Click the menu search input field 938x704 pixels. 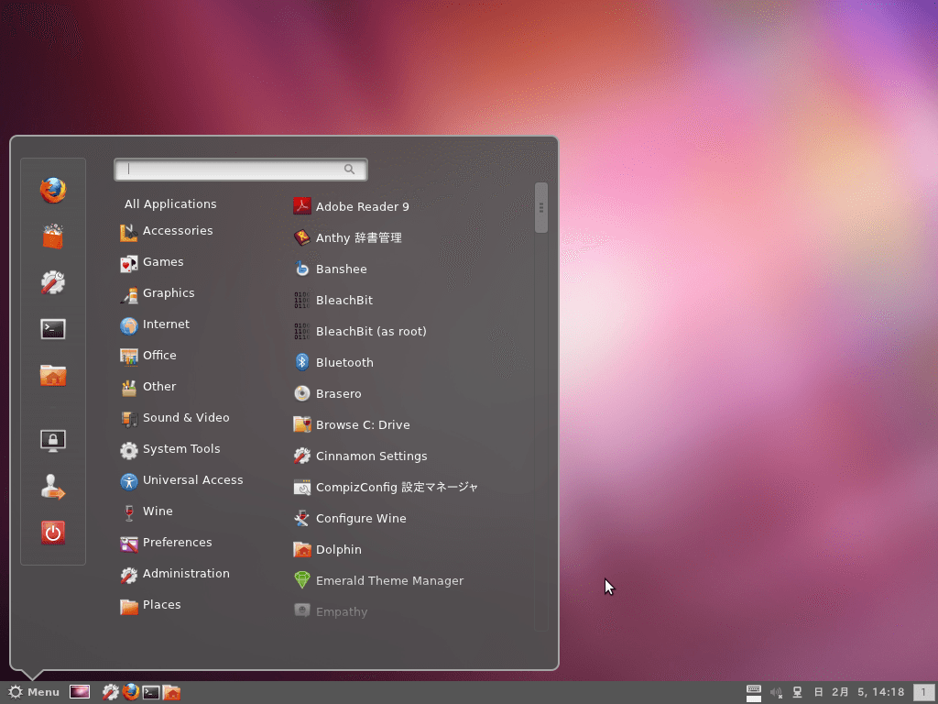tap(234, 170)
